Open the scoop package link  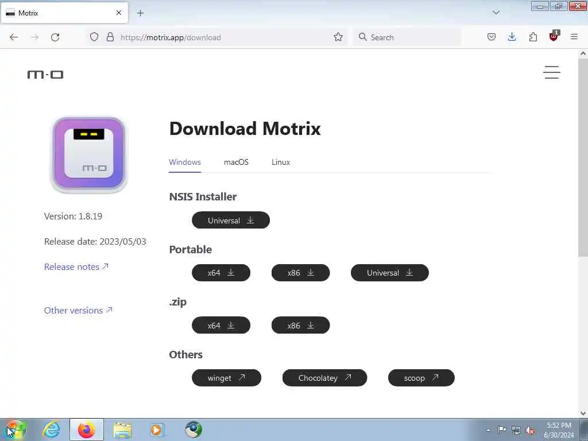click(421, 378)
